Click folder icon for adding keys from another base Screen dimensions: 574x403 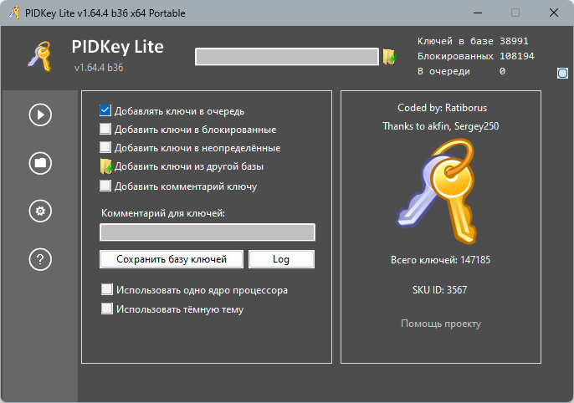106,166
